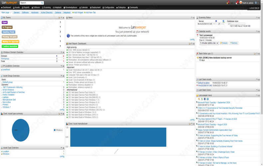Open the Scanning menu

(46, 8)
